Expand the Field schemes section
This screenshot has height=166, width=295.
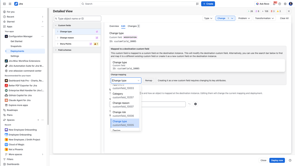coord(56,50)
